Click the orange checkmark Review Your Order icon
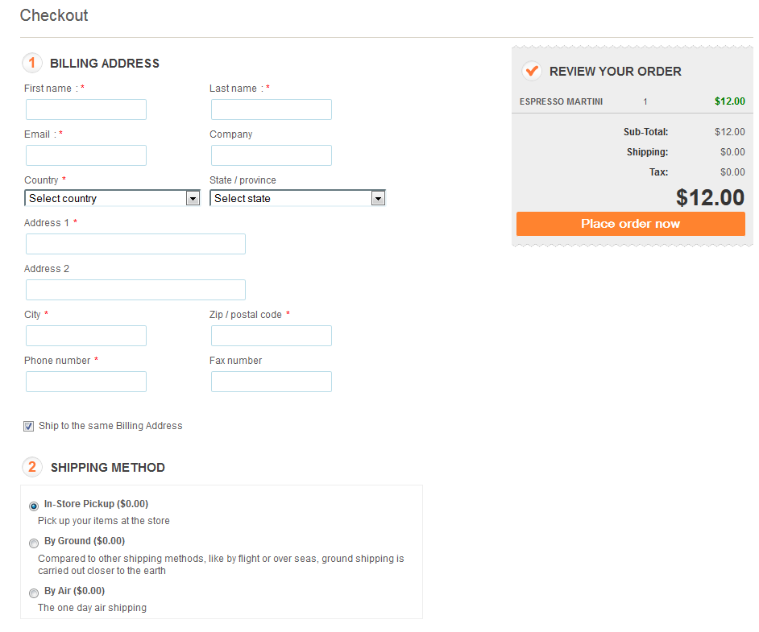The height and width of the screenshot is (632, 759). tap(531, 71)
